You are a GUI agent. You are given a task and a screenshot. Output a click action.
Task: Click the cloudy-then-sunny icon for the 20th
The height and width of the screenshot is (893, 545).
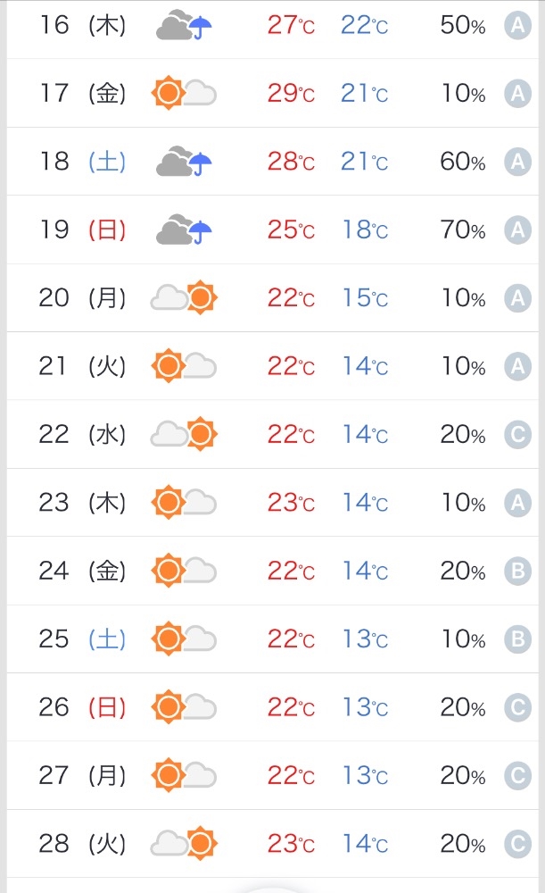point(184,297)
